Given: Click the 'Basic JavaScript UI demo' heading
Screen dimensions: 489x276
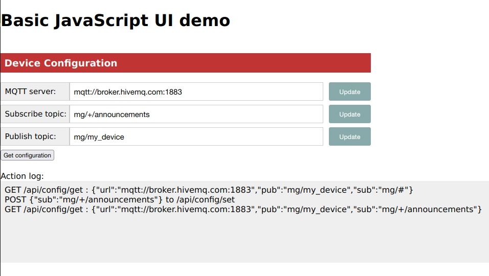Looking at the screenshot, I should pos(116,20).
